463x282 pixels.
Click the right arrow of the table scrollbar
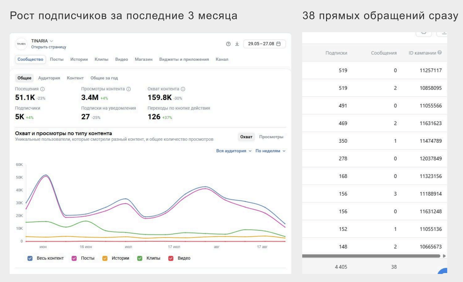[445, 256]
